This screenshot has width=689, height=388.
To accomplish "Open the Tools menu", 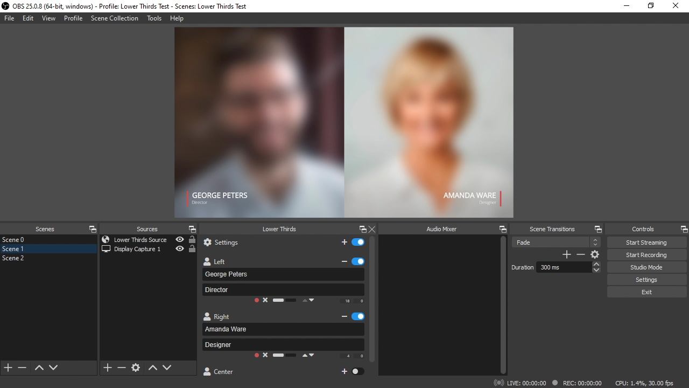I will (x=154, y=18).
